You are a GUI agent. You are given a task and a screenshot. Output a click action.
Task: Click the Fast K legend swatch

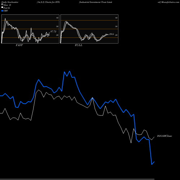[x=2, y=7]
